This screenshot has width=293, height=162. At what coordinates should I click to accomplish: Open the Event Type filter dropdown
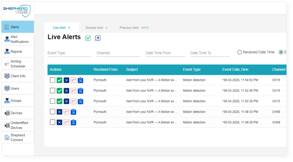(69, 53)
